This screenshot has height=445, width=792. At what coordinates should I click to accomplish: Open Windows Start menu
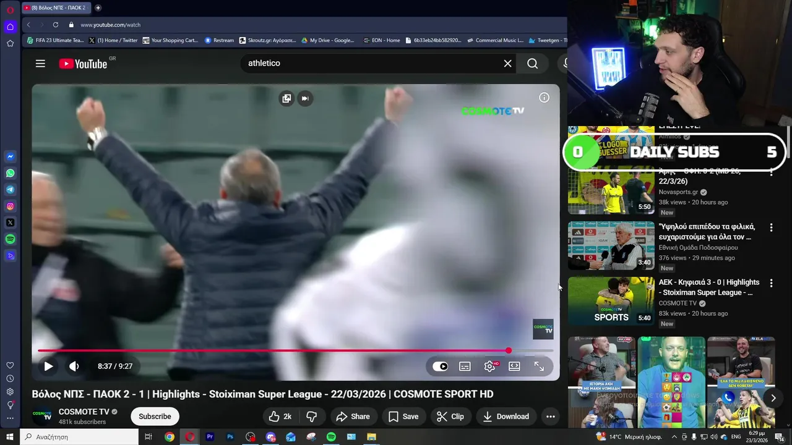(10, 437)
